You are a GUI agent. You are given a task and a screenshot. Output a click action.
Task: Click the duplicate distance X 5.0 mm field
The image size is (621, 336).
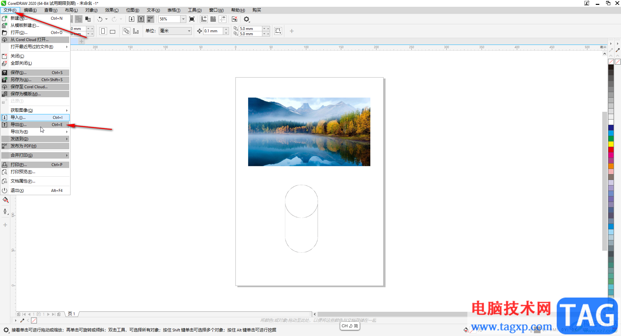pos(250,29)
